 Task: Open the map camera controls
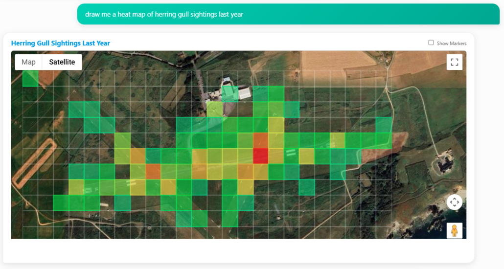pyautogui.click(x=454, y=202)
